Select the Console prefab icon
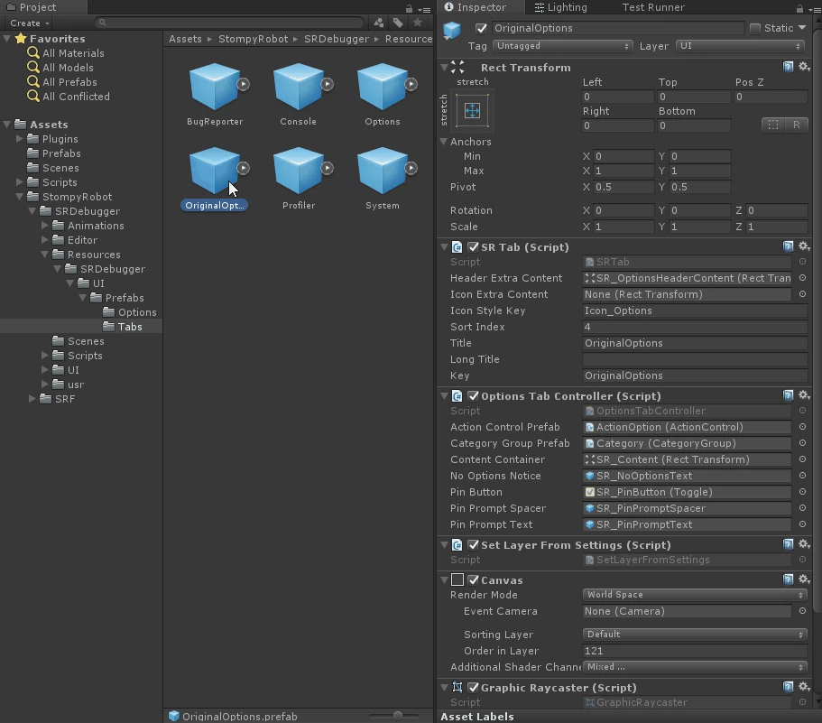 298,87
